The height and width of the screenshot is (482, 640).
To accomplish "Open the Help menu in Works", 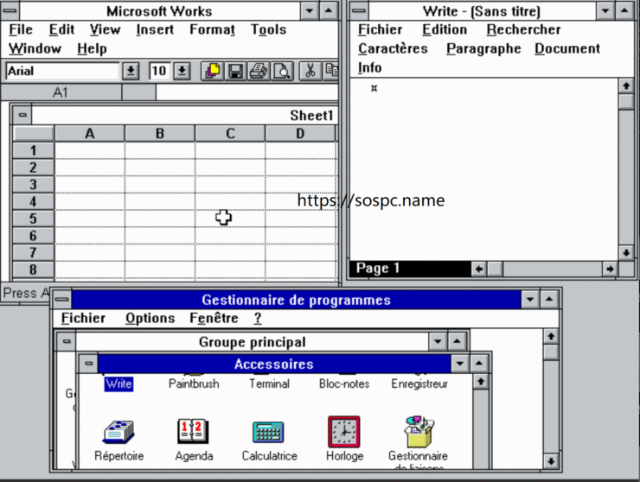I will point(92,49).
